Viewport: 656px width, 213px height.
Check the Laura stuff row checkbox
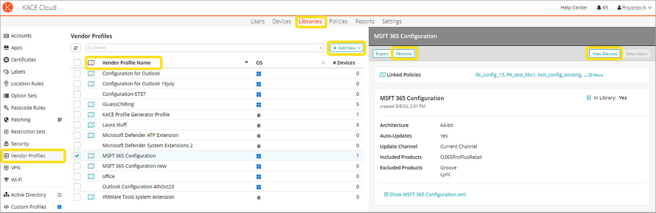point(77,125)
